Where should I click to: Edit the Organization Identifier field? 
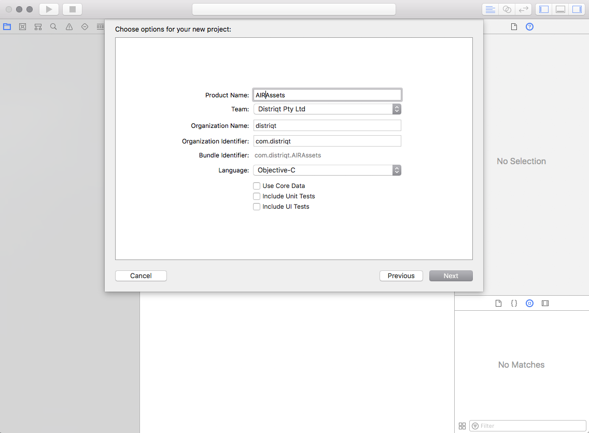[x=327, y=141]
